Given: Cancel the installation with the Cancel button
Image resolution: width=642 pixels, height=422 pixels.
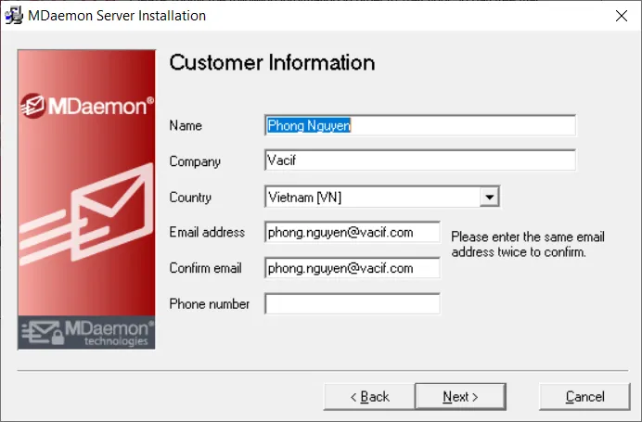Looking at the screenshot, I should pyautogui.click(x=584, y=396).
